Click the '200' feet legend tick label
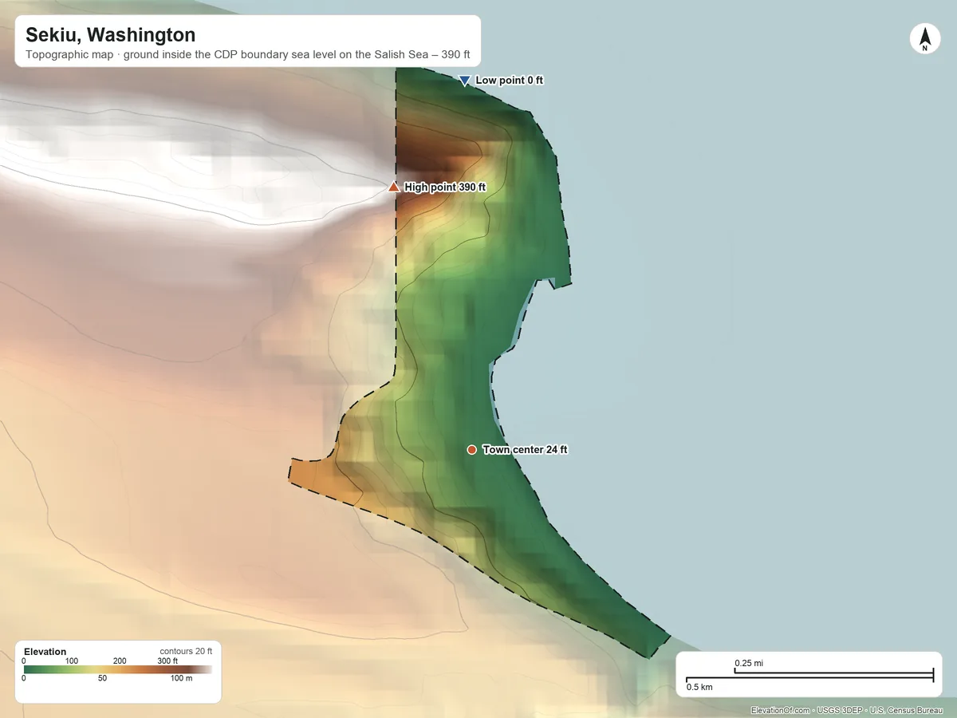The height and width of the screenshot is (718, 957). point(120,661)
